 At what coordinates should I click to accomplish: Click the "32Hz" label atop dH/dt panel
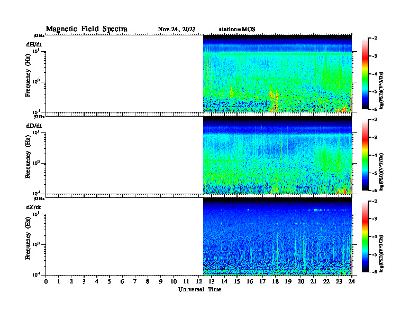point(39,36)
